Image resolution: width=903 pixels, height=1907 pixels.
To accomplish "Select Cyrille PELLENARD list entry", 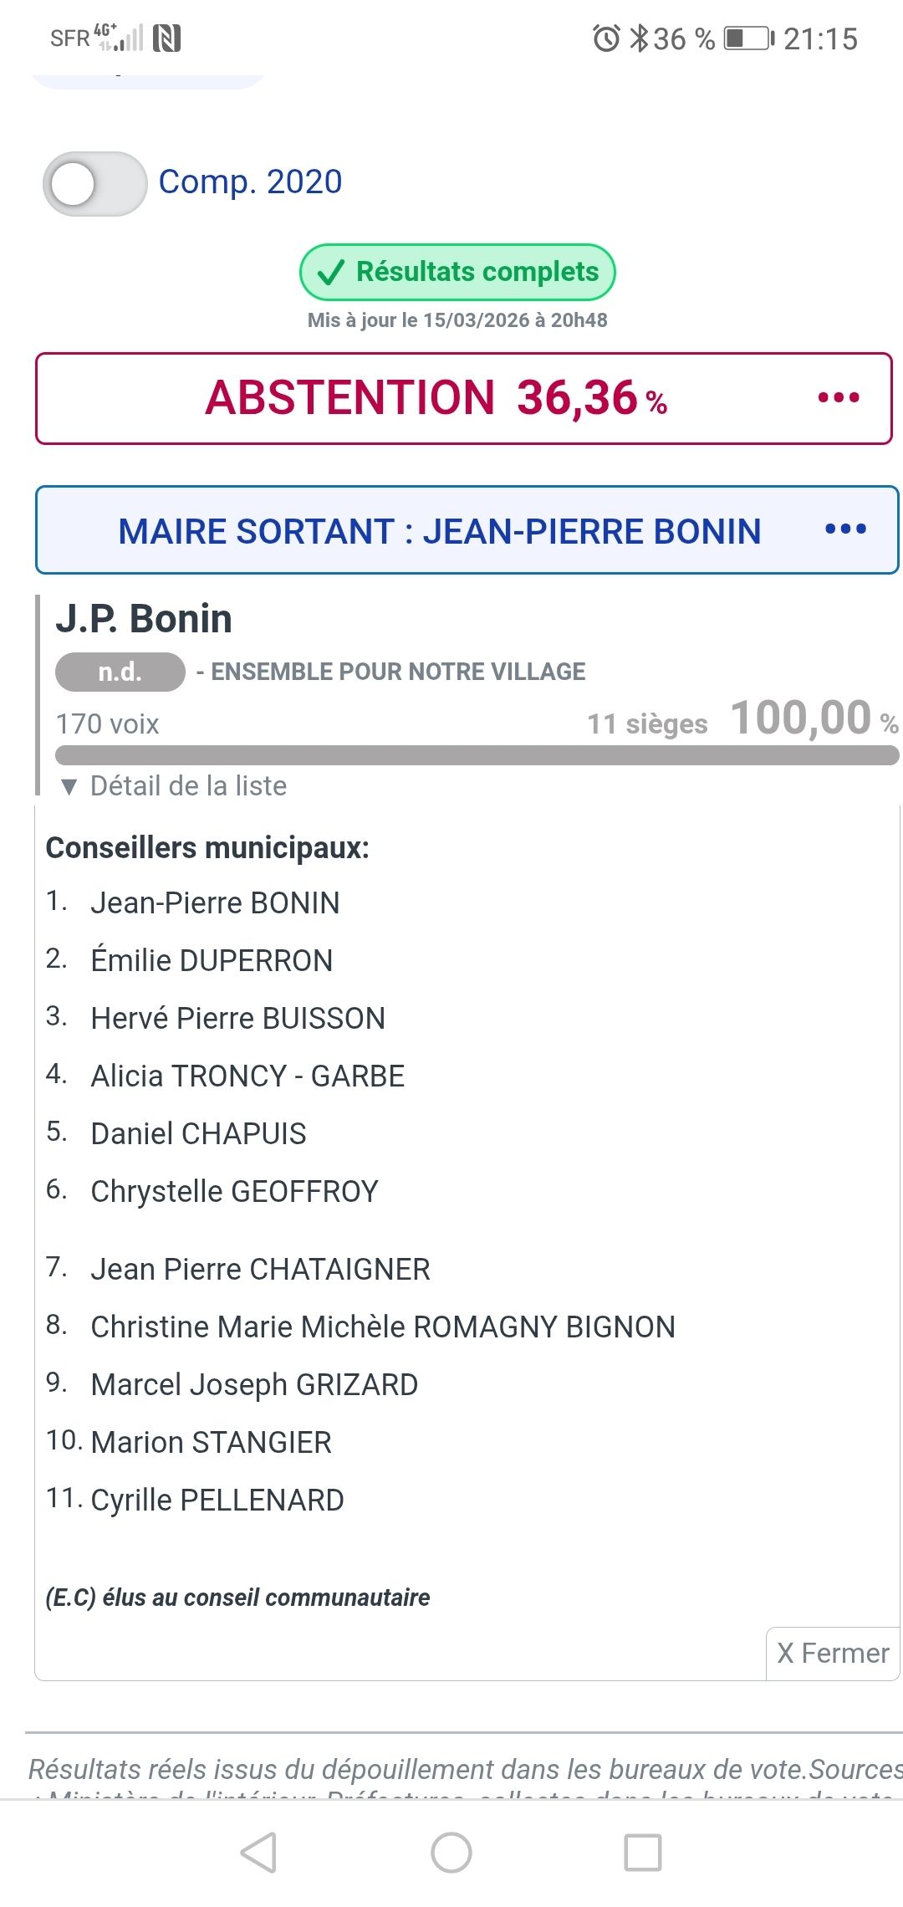I will pos(217,1501).
